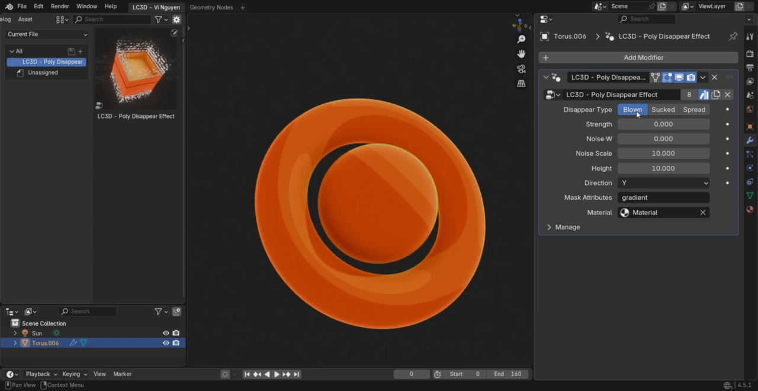758x391 pixels.
Task: Open asset browser display mode dropdown
Action: (62, 20)
